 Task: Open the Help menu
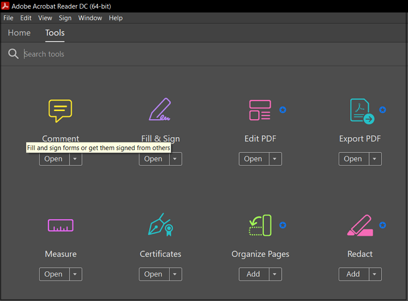(116, 18)
